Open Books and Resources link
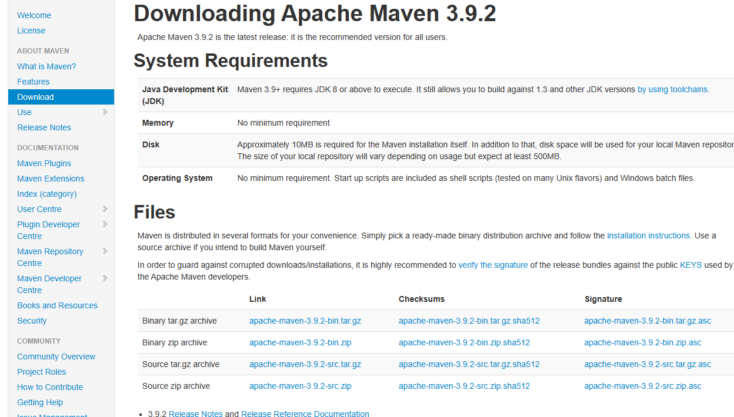734x417 pixels. (57, 305)
